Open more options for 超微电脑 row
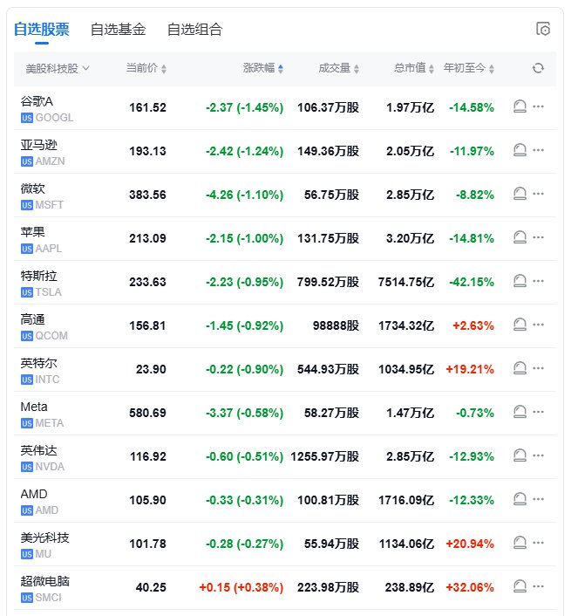This screenshot has height=616, width=571. (x=539, y=586)
